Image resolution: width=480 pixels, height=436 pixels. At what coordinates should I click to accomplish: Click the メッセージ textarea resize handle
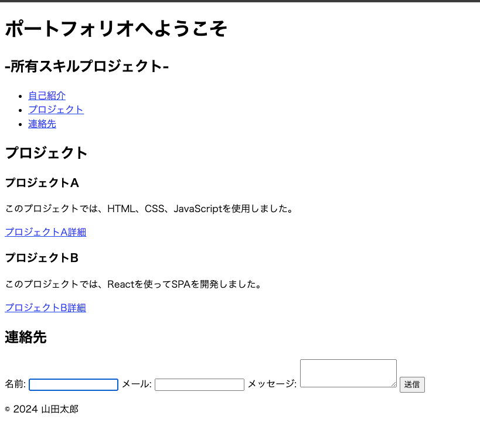tap(394, 384)
